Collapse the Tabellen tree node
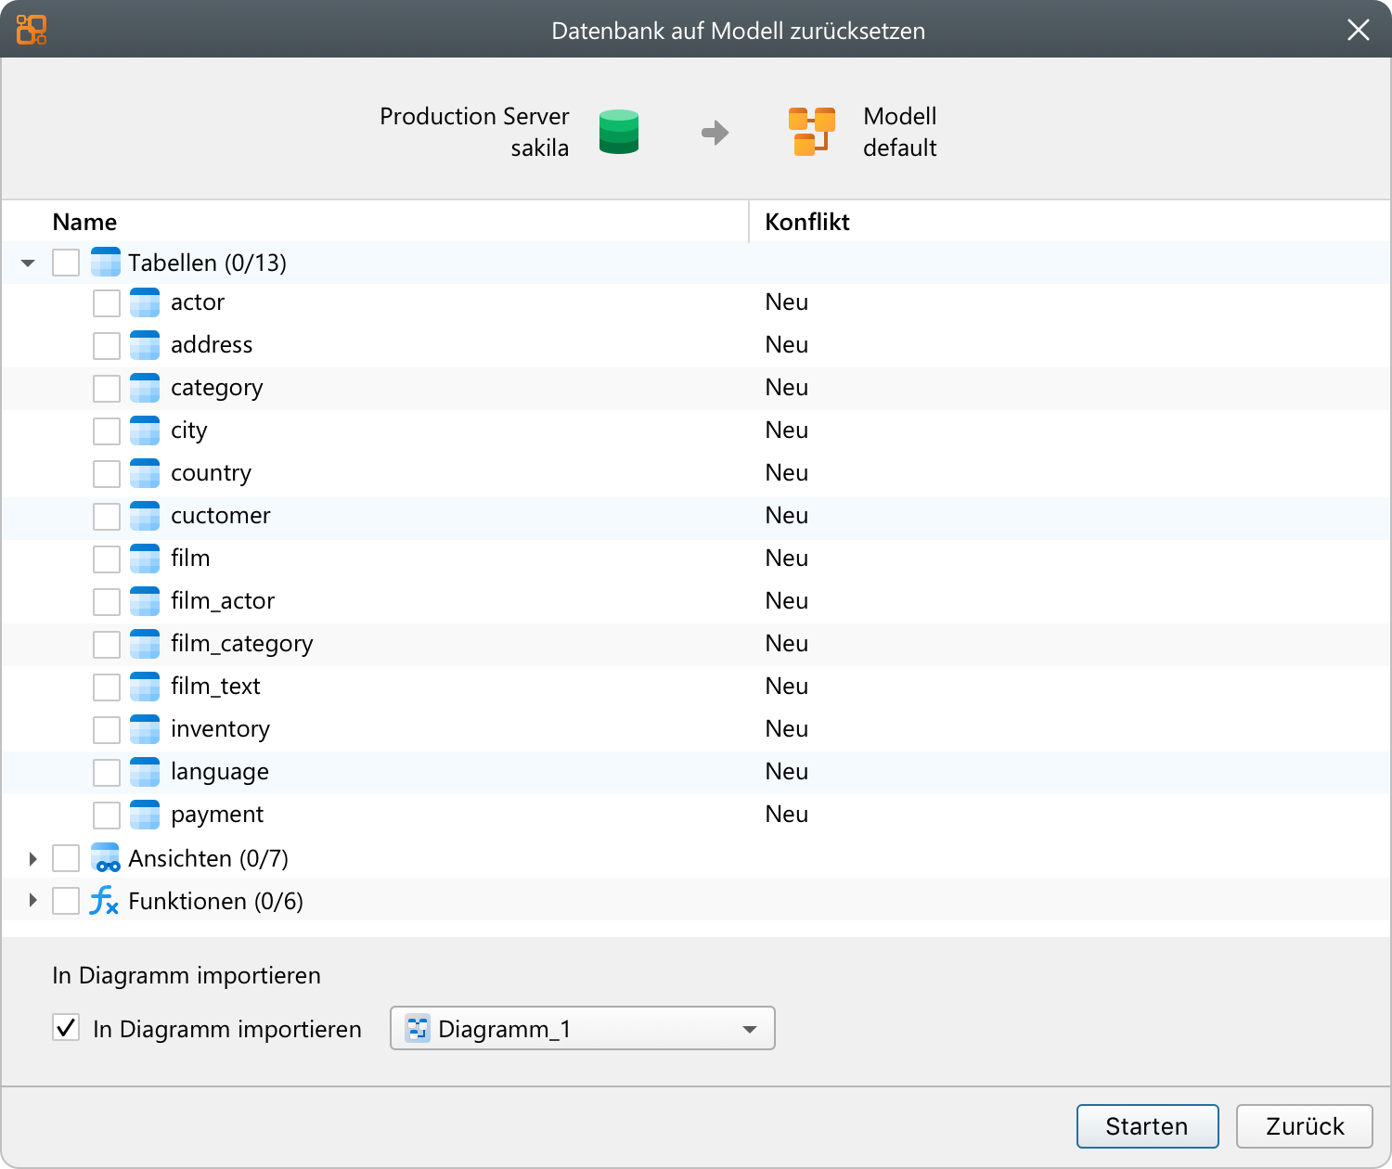1392x1169 pixels. coord(28,263)
